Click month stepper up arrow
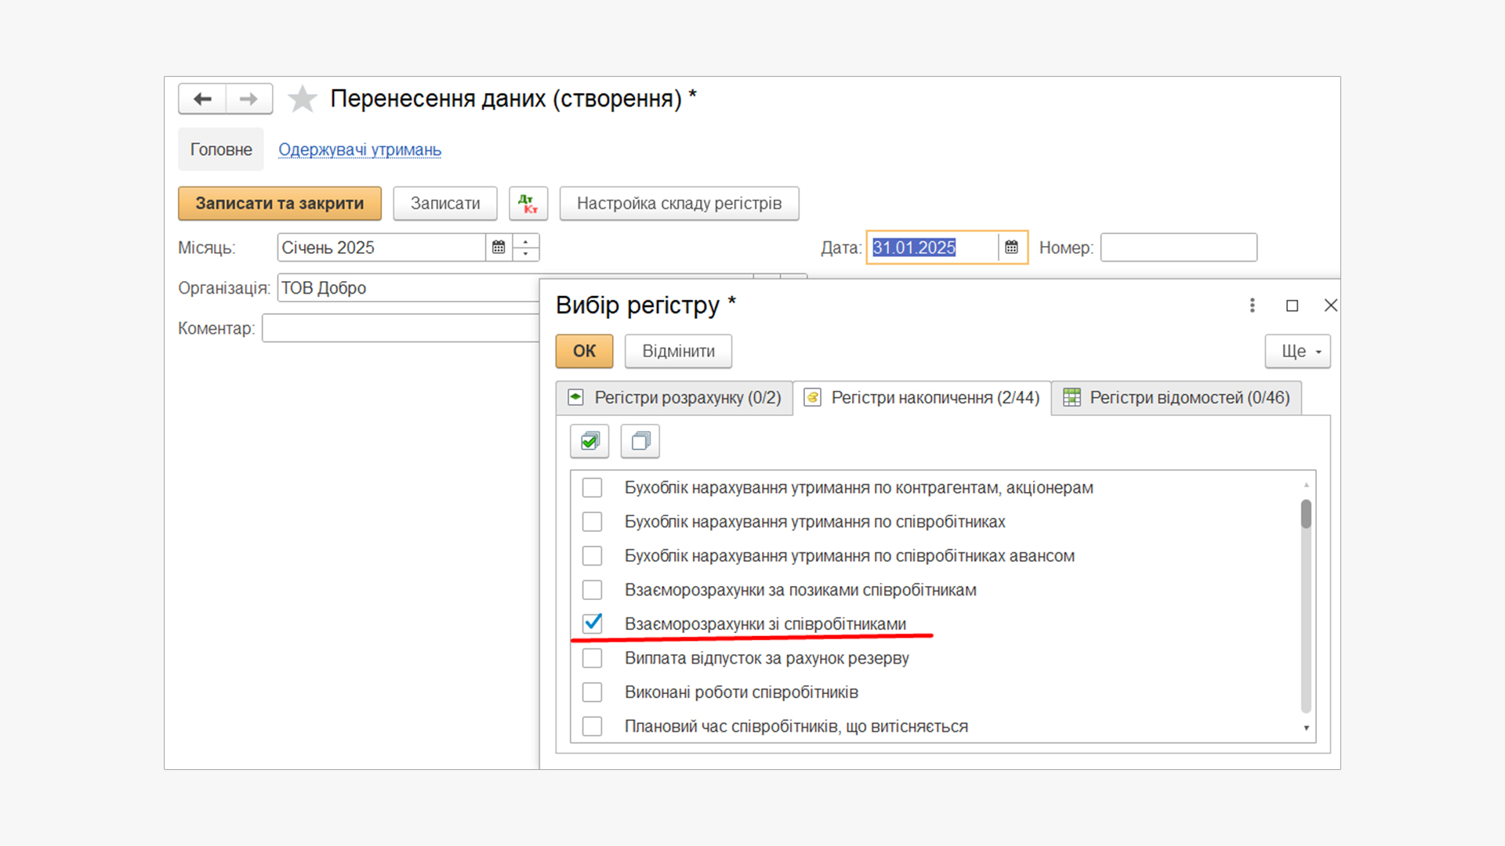This screenshot has width=1505, height=846. pyautogui.click(x=526, y=240)
